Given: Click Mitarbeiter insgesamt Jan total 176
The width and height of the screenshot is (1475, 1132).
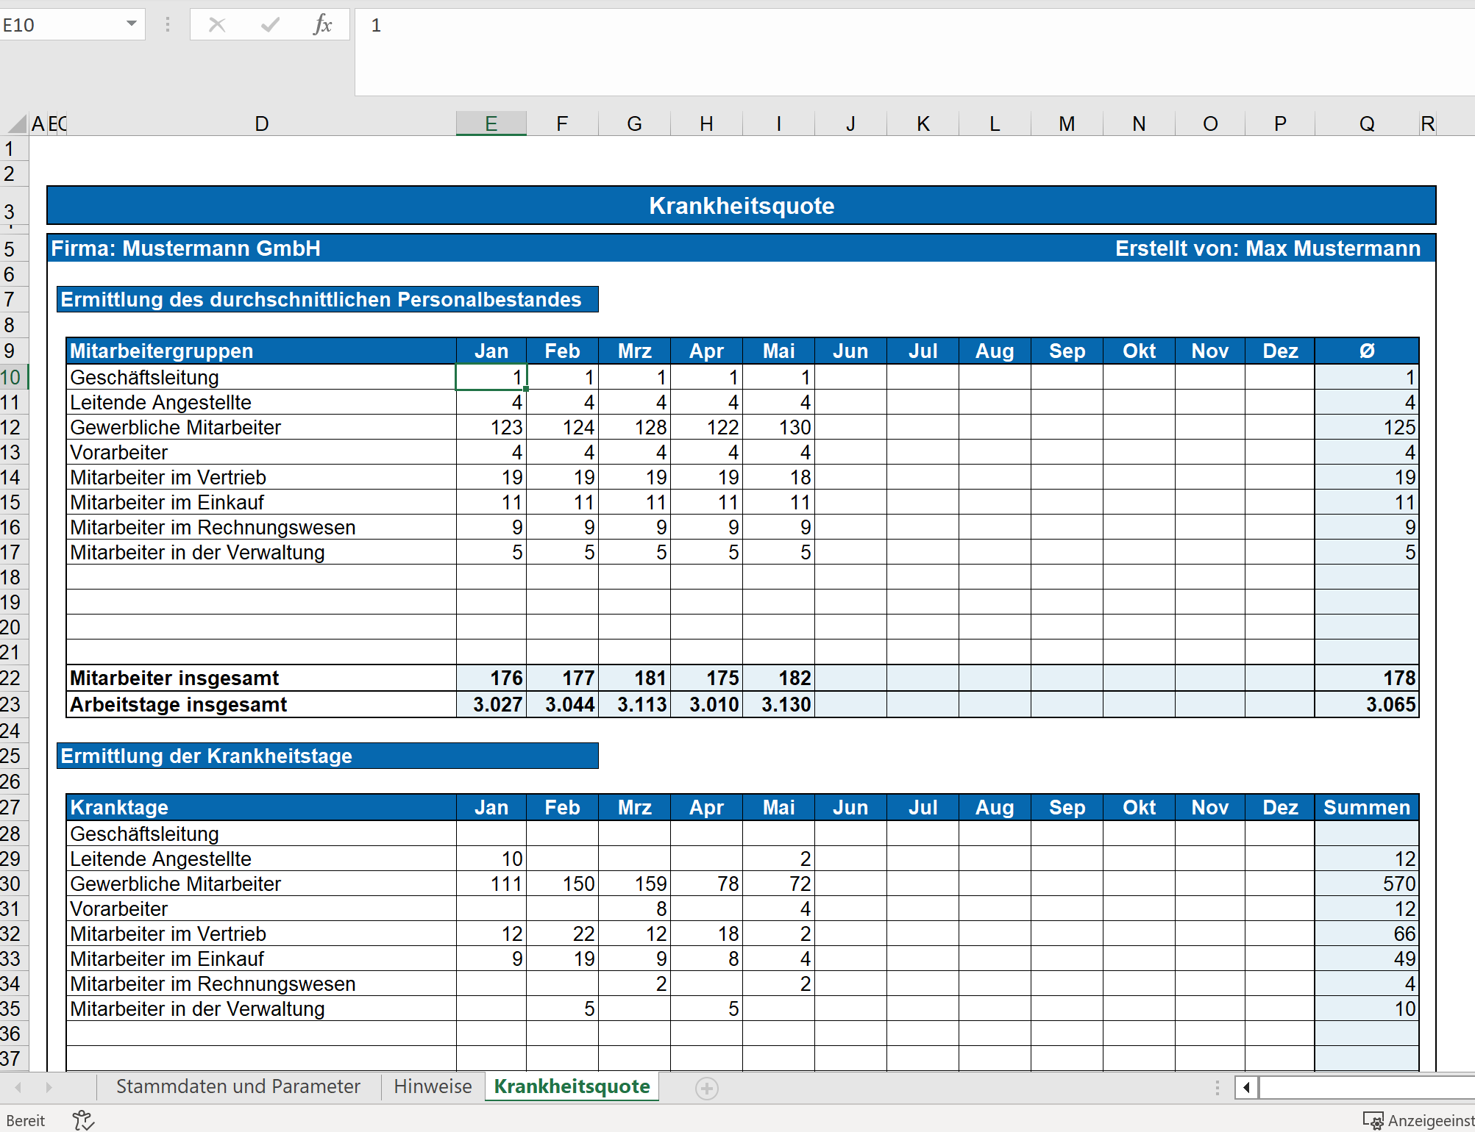Looking at the screenshot, I should click(x=491, y=678).
